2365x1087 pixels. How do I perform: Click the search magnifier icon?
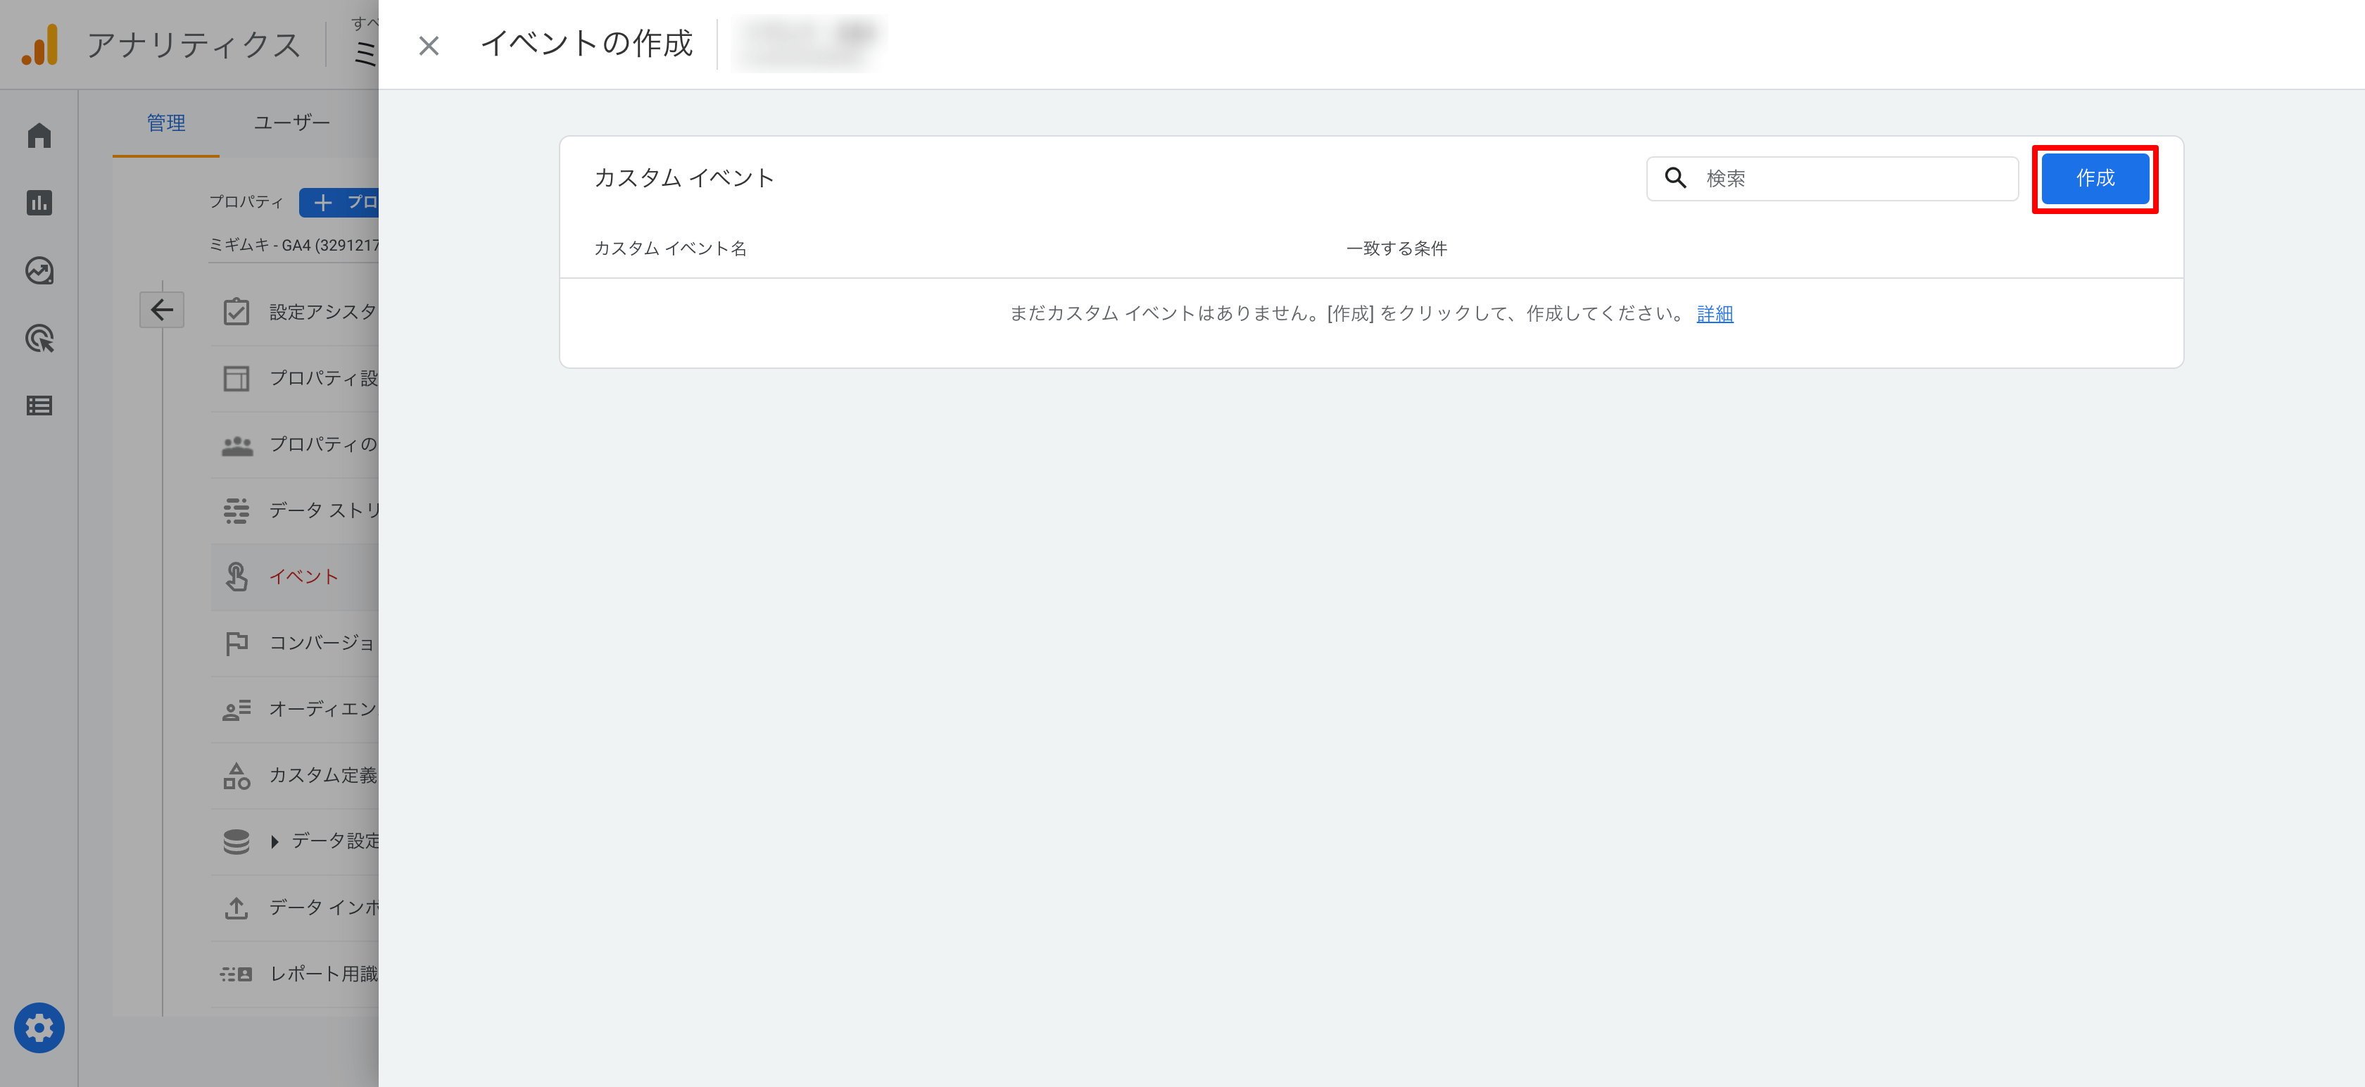pos(1675,178)
